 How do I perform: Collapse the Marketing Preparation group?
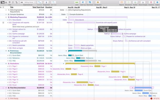click(6, 17)
